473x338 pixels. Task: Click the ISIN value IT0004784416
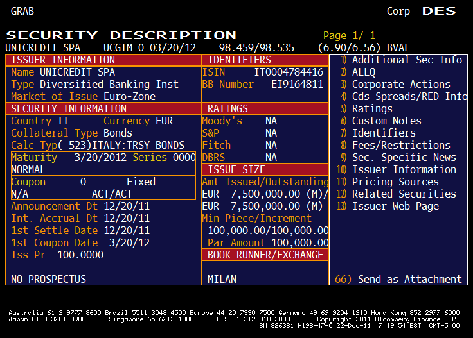pos(289,72)
